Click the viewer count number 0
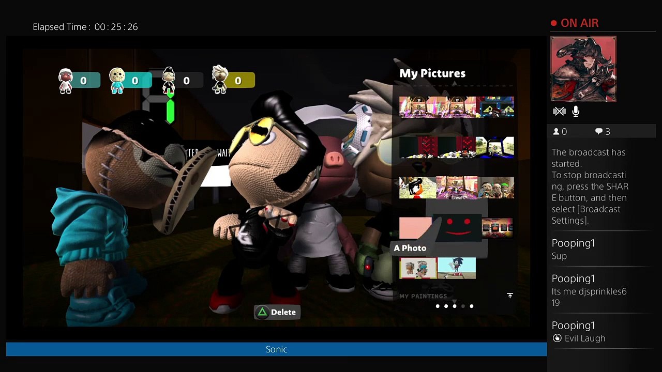The width and height of the screenshot is (662, 372). coord(564,132)
